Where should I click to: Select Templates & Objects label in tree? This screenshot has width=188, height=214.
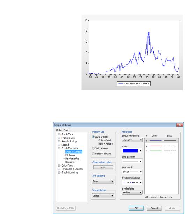(72, 169)
